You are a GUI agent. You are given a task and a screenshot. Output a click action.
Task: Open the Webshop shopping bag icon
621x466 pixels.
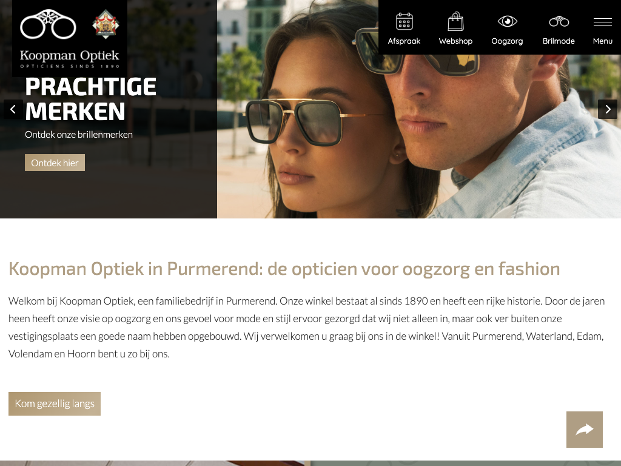tap(455, 21)
